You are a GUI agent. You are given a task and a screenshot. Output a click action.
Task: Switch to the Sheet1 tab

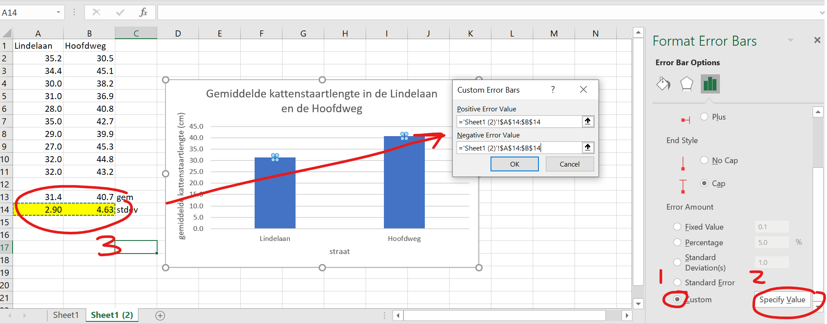click(x=66, y=315)
